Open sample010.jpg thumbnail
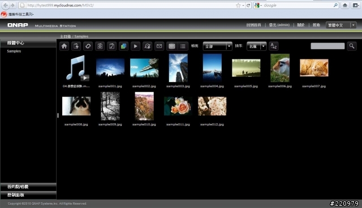362x208 pixels. coord(144,106)
